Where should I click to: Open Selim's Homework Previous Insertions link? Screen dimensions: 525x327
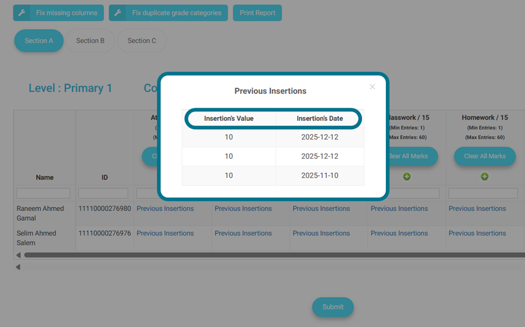(477, 234)
